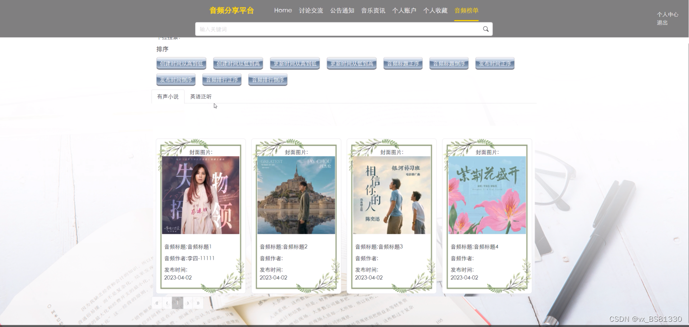Viewport: 689px width, 327px height.
Task: Focus the keyword search input field
Action: (339, 29)
